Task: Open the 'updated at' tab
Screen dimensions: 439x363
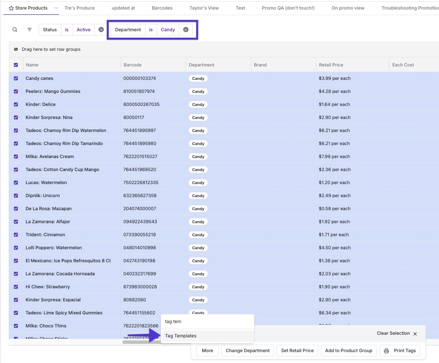Action: click(x=123, y=8)
